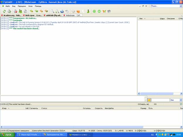Click the green Reconnect arrows toolbar icon
The height and width of the screenshot is (137, 183).
4,11
